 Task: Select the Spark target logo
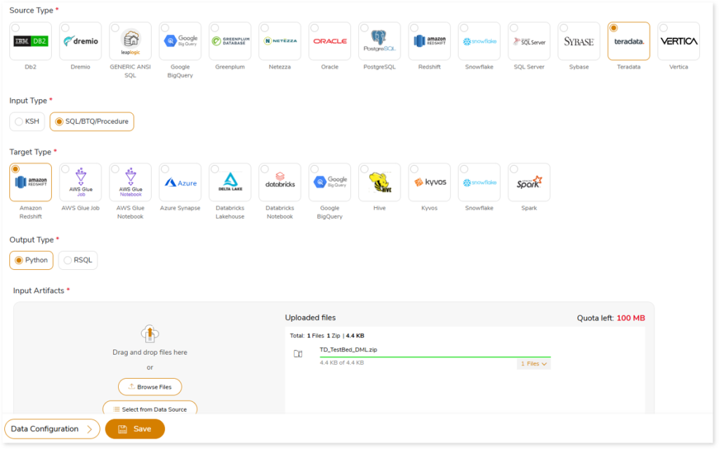pyautogui.click(x=529, y=183)
